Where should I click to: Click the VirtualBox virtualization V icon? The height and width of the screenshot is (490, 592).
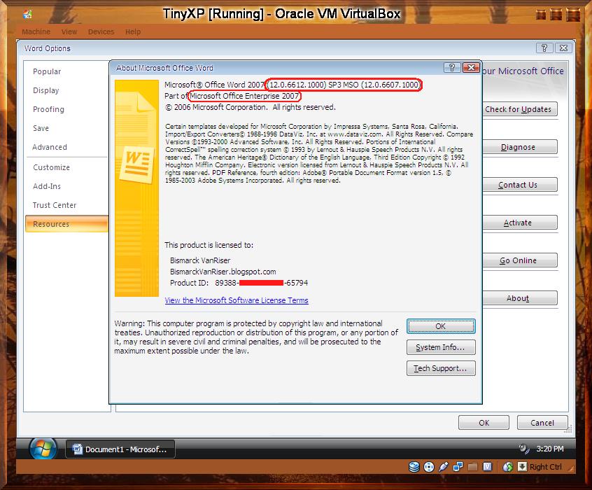pyautogui.click(x=488, y=467)
